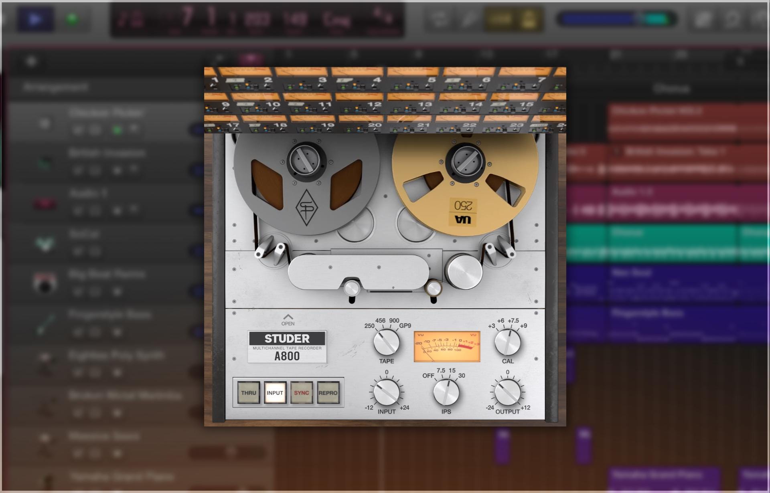Click the INPUT gain knob

(x=386, y=392)
